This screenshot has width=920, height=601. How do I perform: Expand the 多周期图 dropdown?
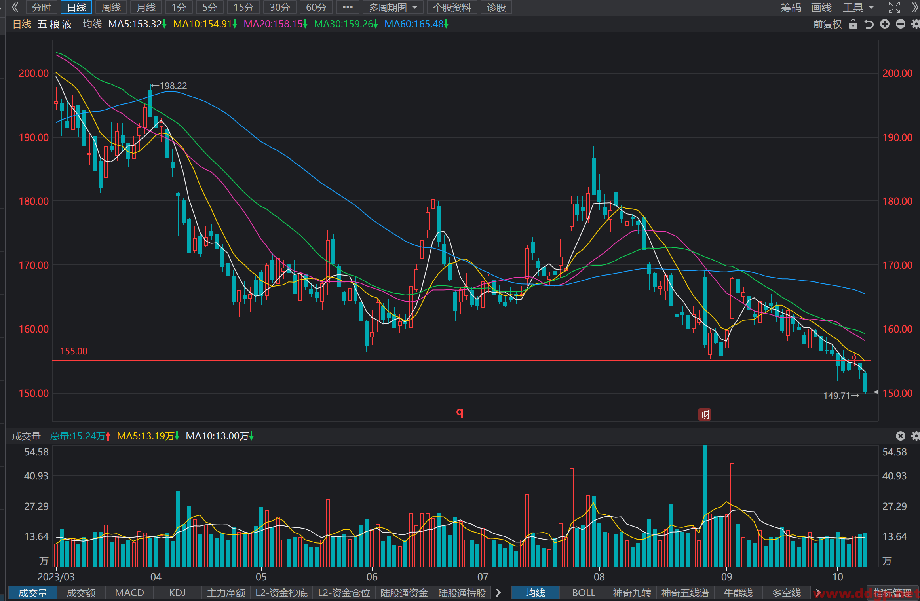click(393, 8)
